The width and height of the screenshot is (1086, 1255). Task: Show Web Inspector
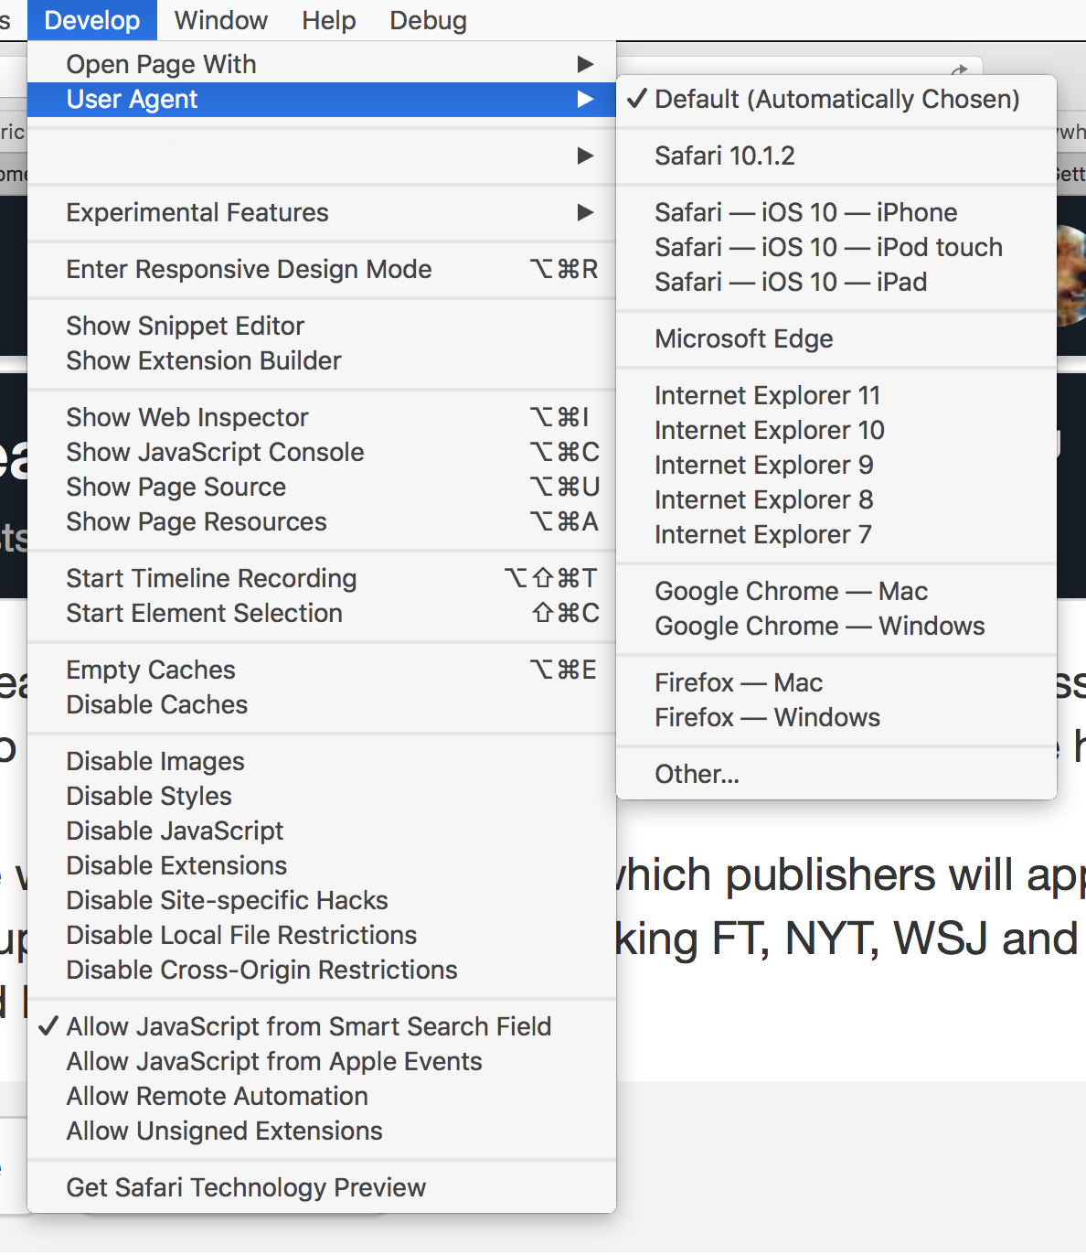(187, 417)
